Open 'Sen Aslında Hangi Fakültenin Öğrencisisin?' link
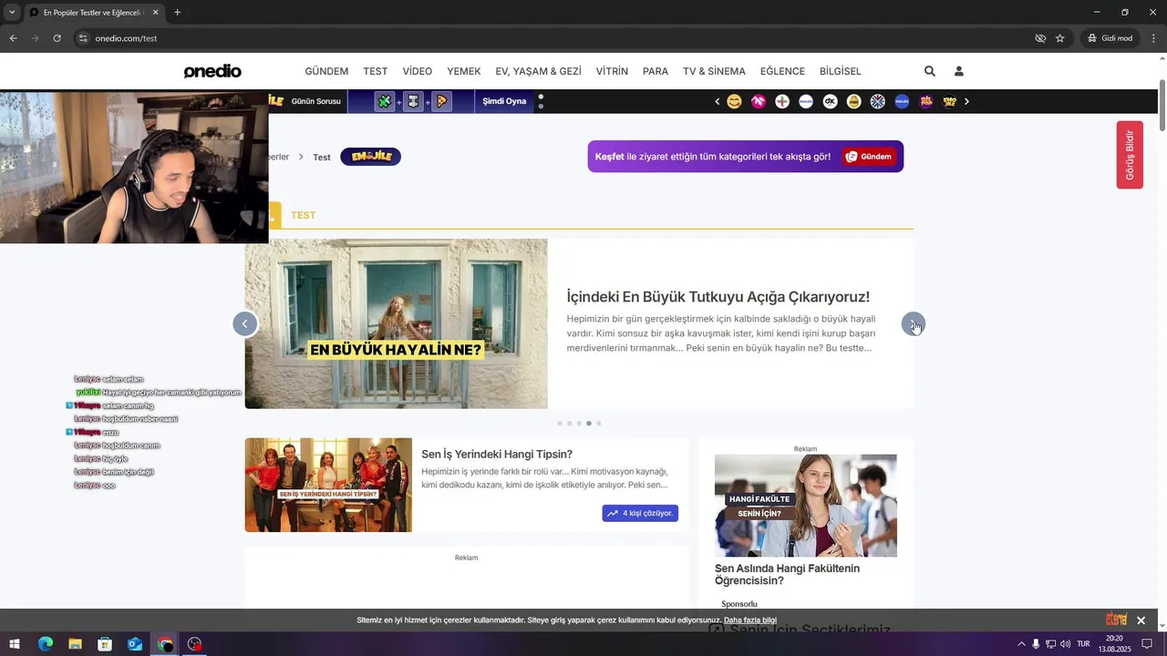Viewport: 1167px width, 656px height. (x=787, y=574)
